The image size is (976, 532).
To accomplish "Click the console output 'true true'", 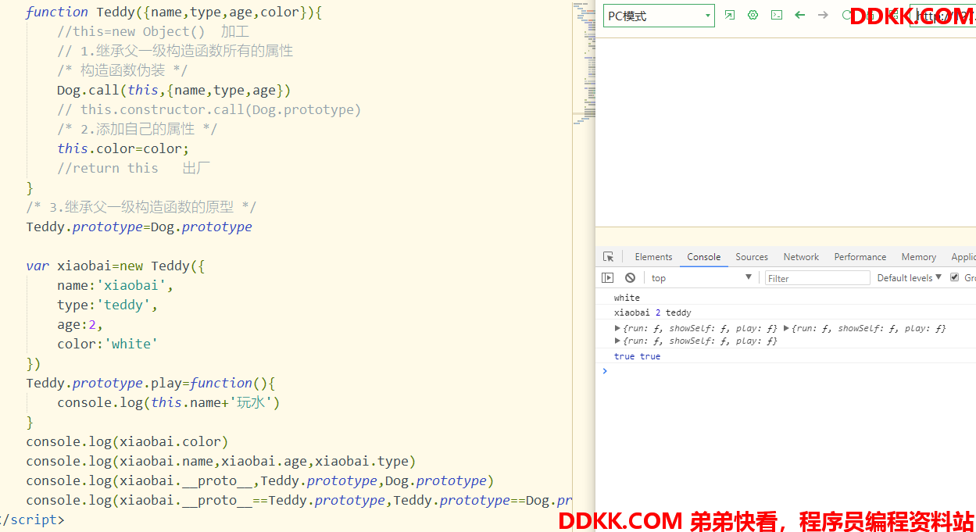I will coord(637,356).
